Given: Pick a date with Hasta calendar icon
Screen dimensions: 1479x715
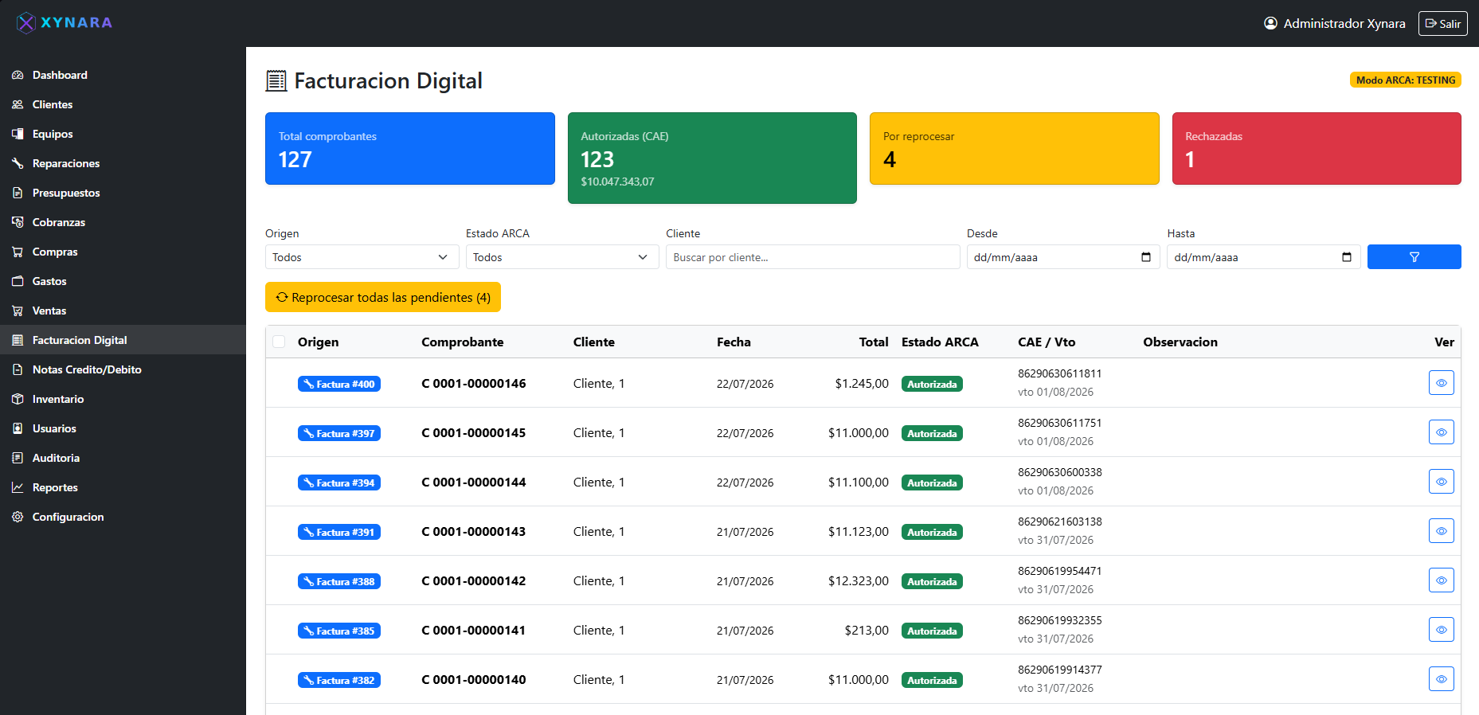Looking at the screenshot, I should tap(1347, 257).
